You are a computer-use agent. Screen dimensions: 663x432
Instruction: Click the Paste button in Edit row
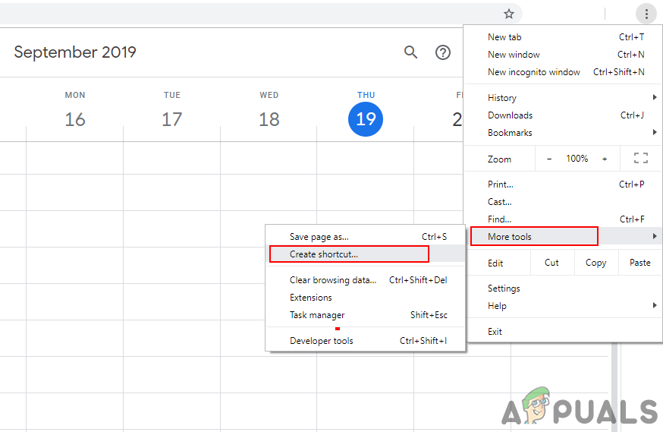point(639,263)
